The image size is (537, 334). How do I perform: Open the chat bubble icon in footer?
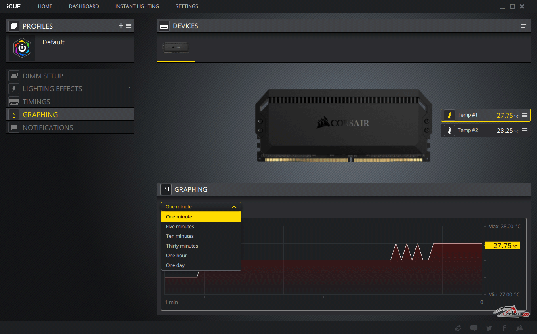474,328
